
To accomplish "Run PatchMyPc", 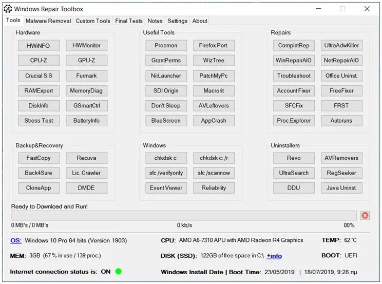I will click(x=214, y=76).
